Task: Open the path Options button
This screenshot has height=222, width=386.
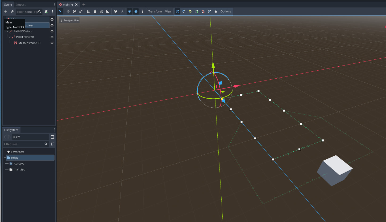Action: [x=226, y=11]
